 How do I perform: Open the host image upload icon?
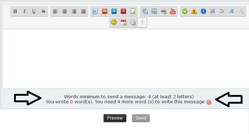coord(145,11)
